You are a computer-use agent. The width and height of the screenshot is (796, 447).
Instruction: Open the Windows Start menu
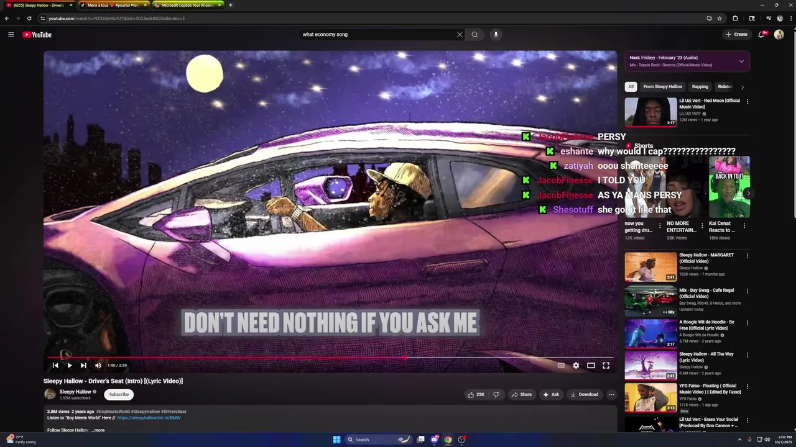pyautogui.click(x=336, y=440)
